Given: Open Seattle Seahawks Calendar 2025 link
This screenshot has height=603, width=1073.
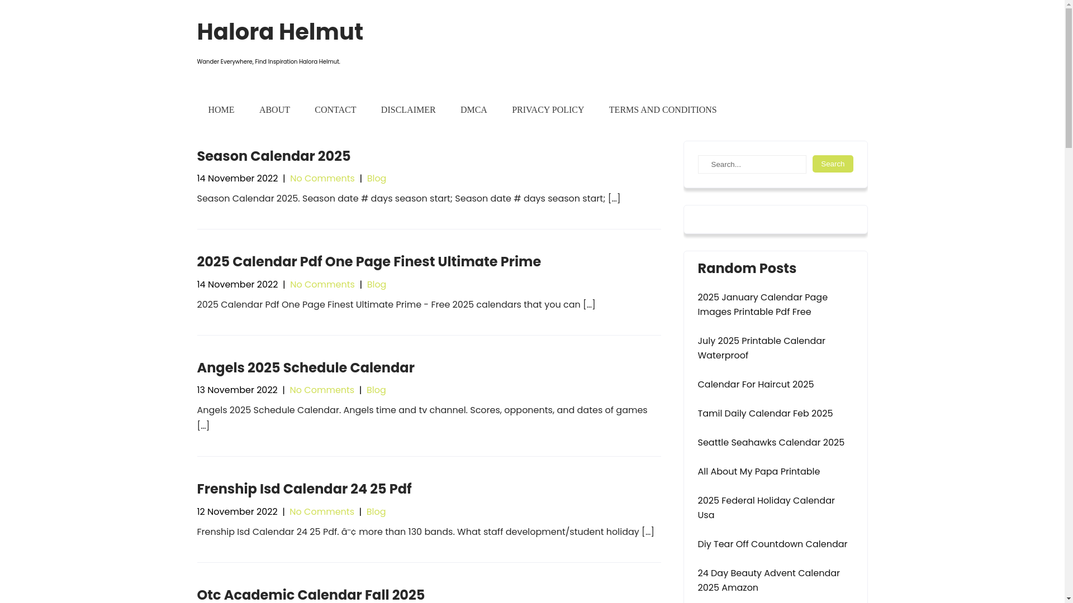Looking at the screenshot, I should (771, 443).
